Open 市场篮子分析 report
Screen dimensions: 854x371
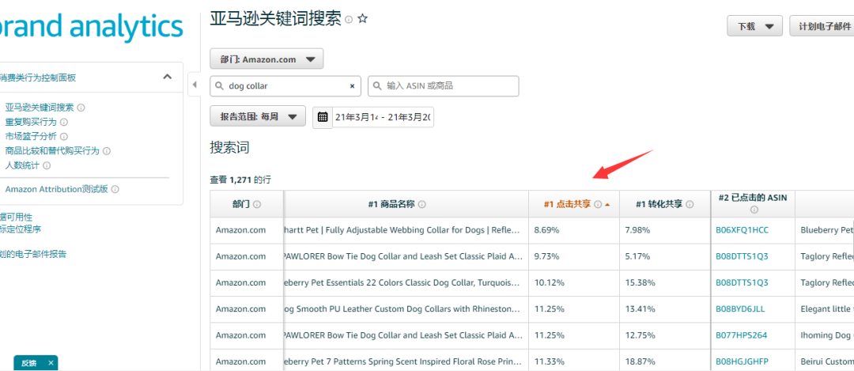click(31, 136)
